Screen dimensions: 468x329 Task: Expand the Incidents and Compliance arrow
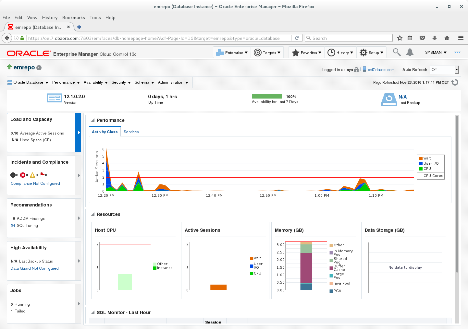click(x=79, y=175)
